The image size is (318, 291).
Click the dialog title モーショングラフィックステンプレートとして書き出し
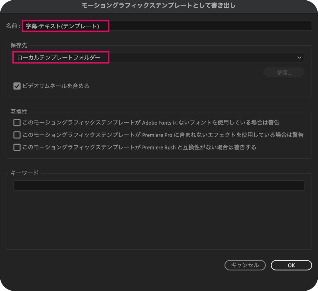[159, 6]
